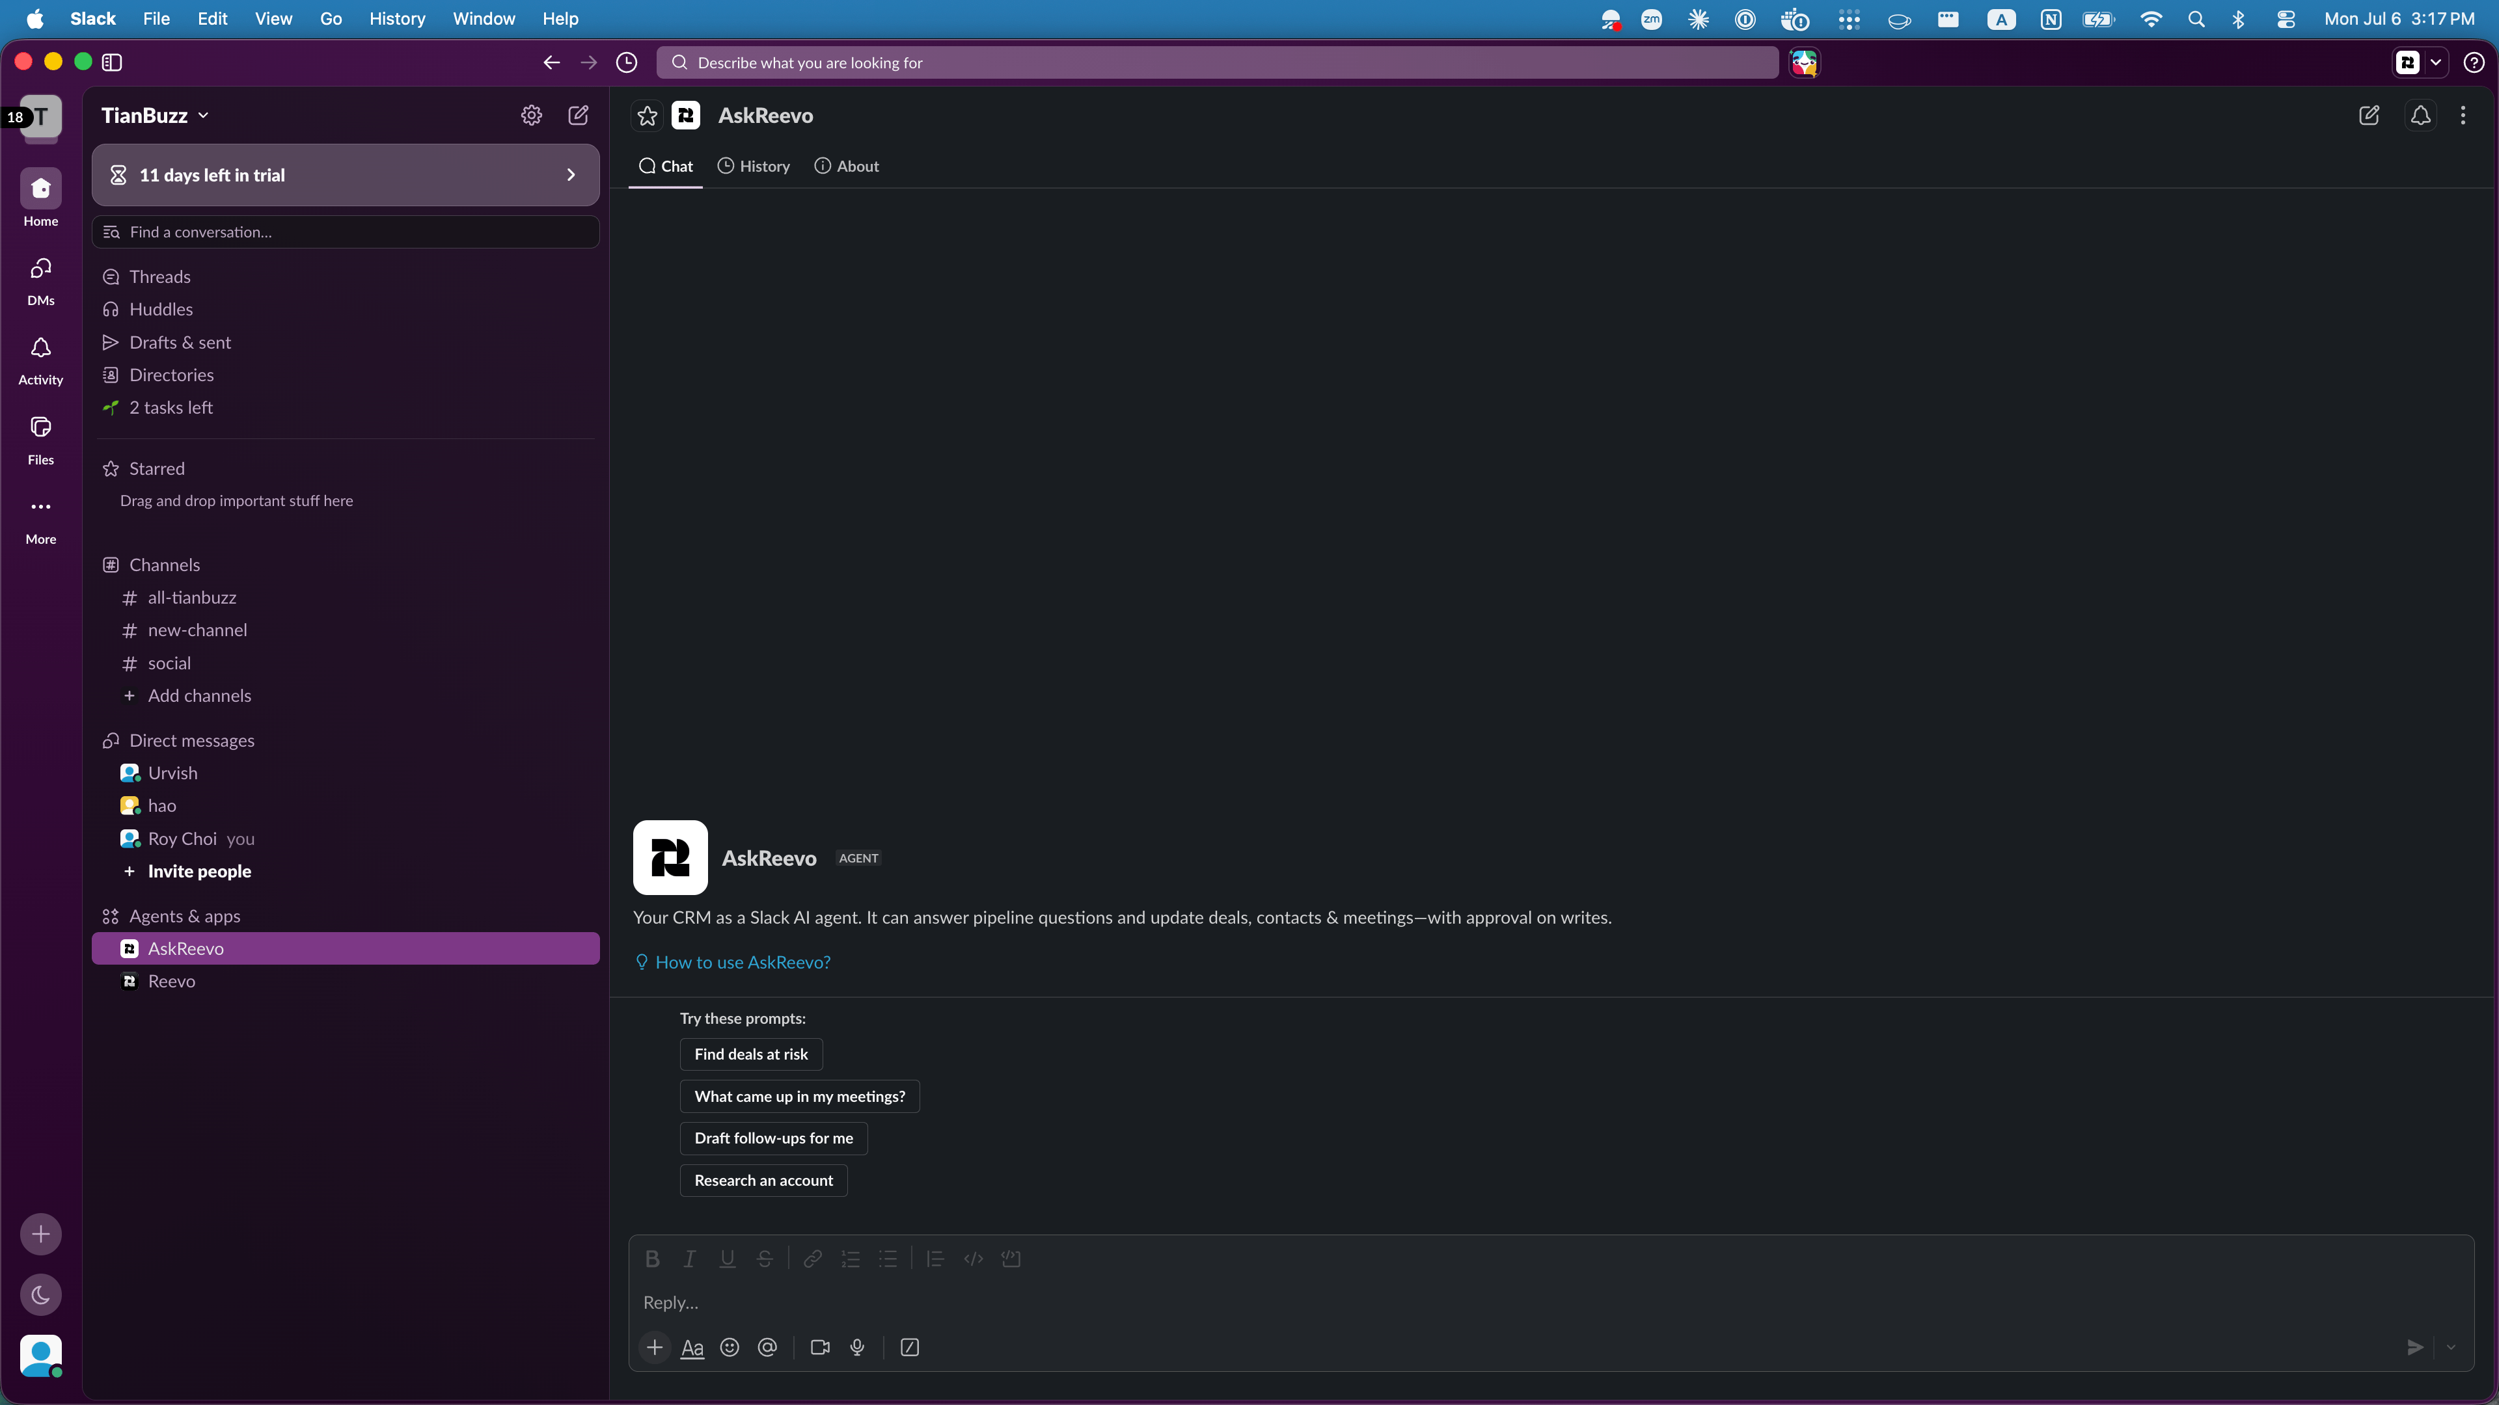The width and height of the screenshot is (2499, 1405).
Task: Insert a code block in composer
Action: pos(1011,1259)
